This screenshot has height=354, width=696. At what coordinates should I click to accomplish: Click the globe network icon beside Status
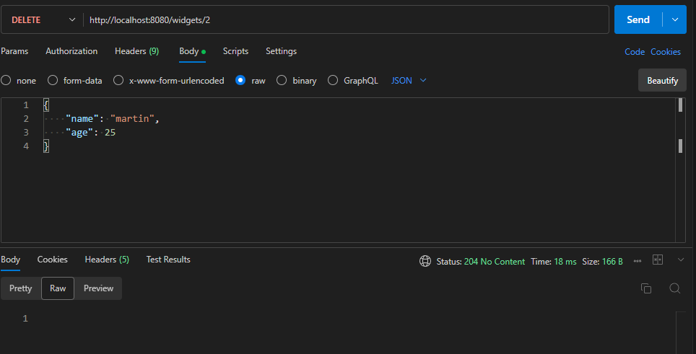tap(425, 262)
